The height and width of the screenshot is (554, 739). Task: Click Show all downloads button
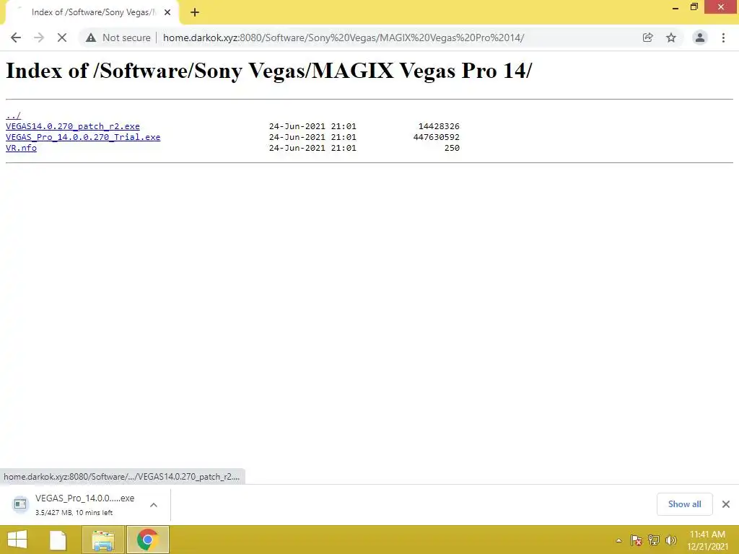(684, 504)
